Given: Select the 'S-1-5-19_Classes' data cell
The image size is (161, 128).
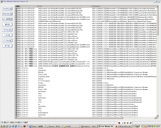Looking at the screenshot, I should click(44, 81).
